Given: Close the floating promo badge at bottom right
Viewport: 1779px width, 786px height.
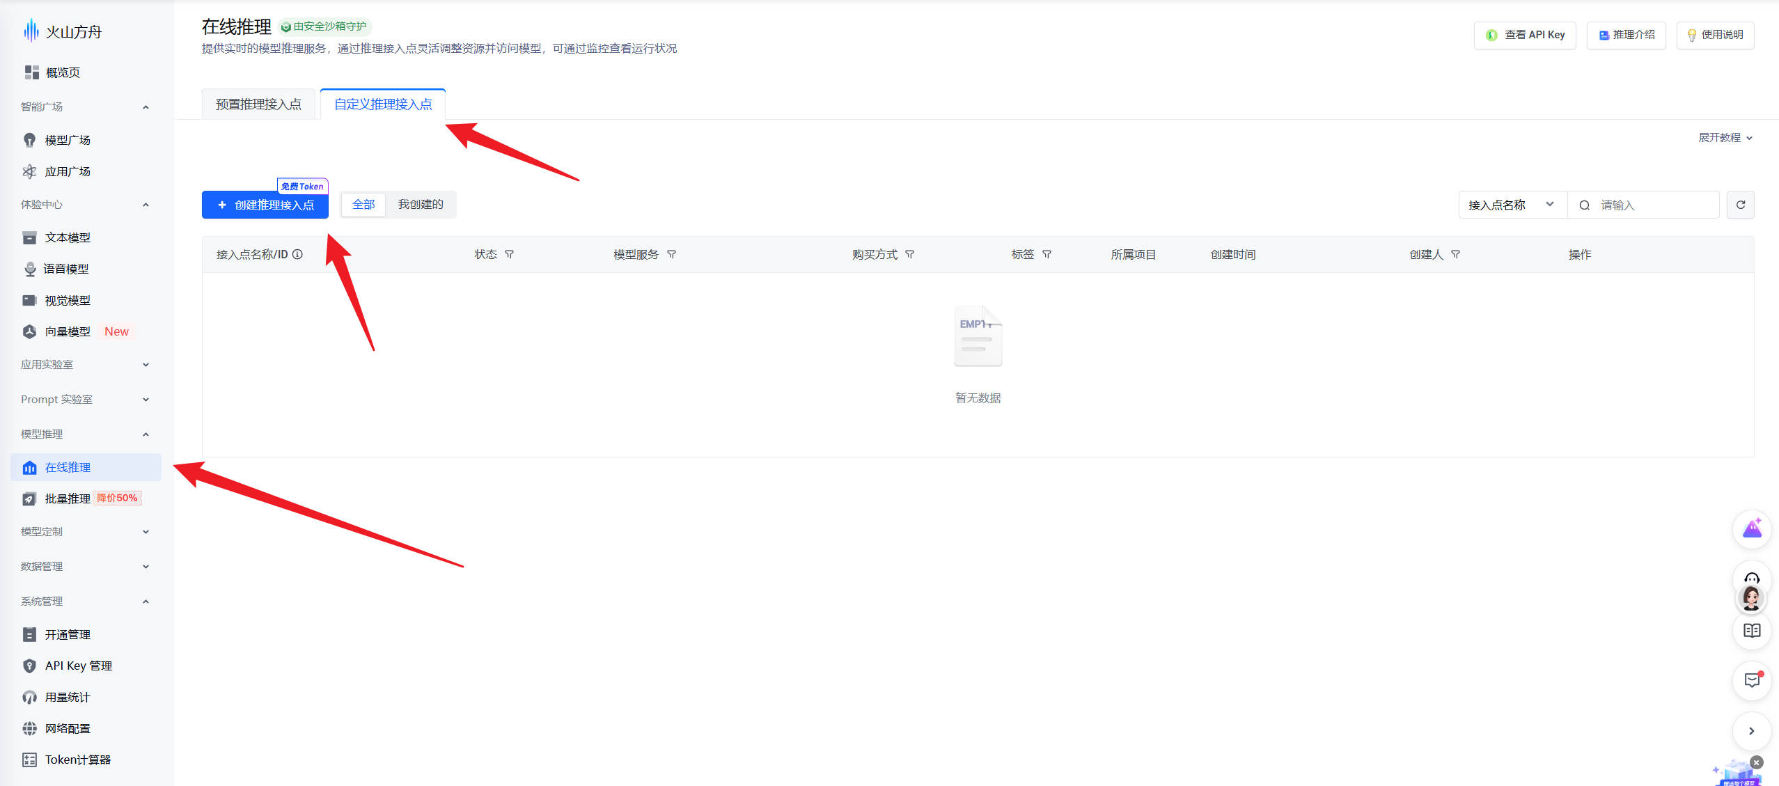Looking at the screenshot, I should click(1757, 762).
